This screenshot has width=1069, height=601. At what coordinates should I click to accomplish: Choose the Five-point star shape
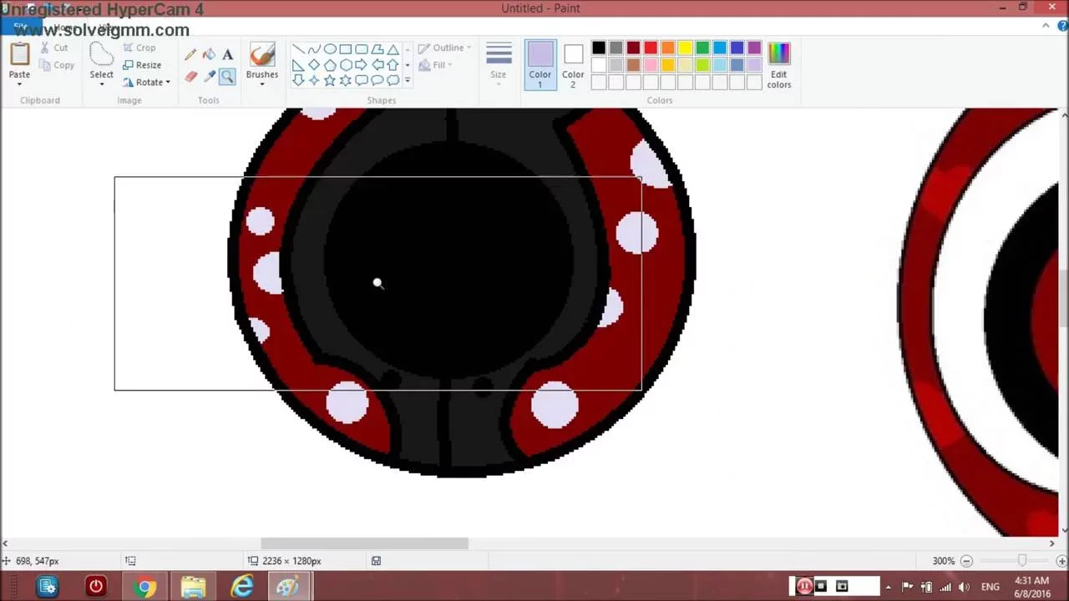click(x=330, y=80)
